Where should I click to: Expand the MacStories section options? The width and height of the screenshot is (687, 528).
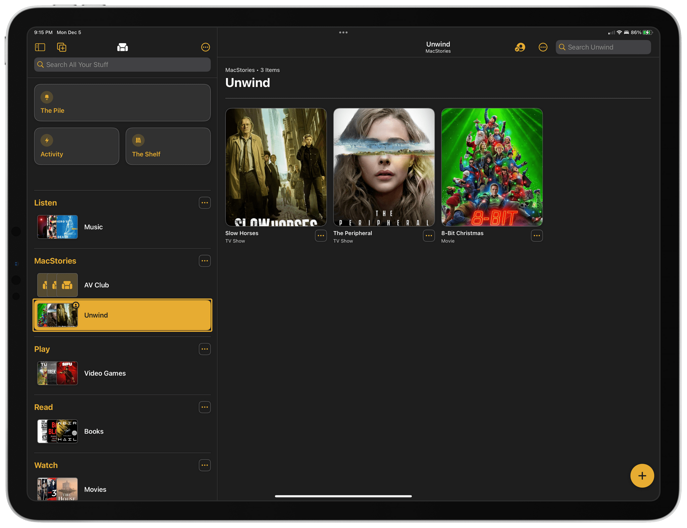204,261
